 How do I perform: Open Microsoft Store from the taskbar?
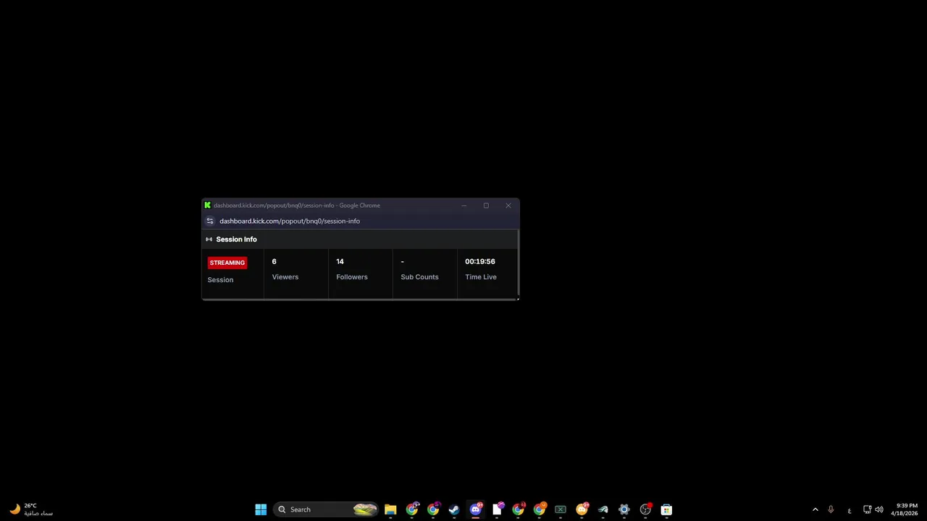coord(666,509)
